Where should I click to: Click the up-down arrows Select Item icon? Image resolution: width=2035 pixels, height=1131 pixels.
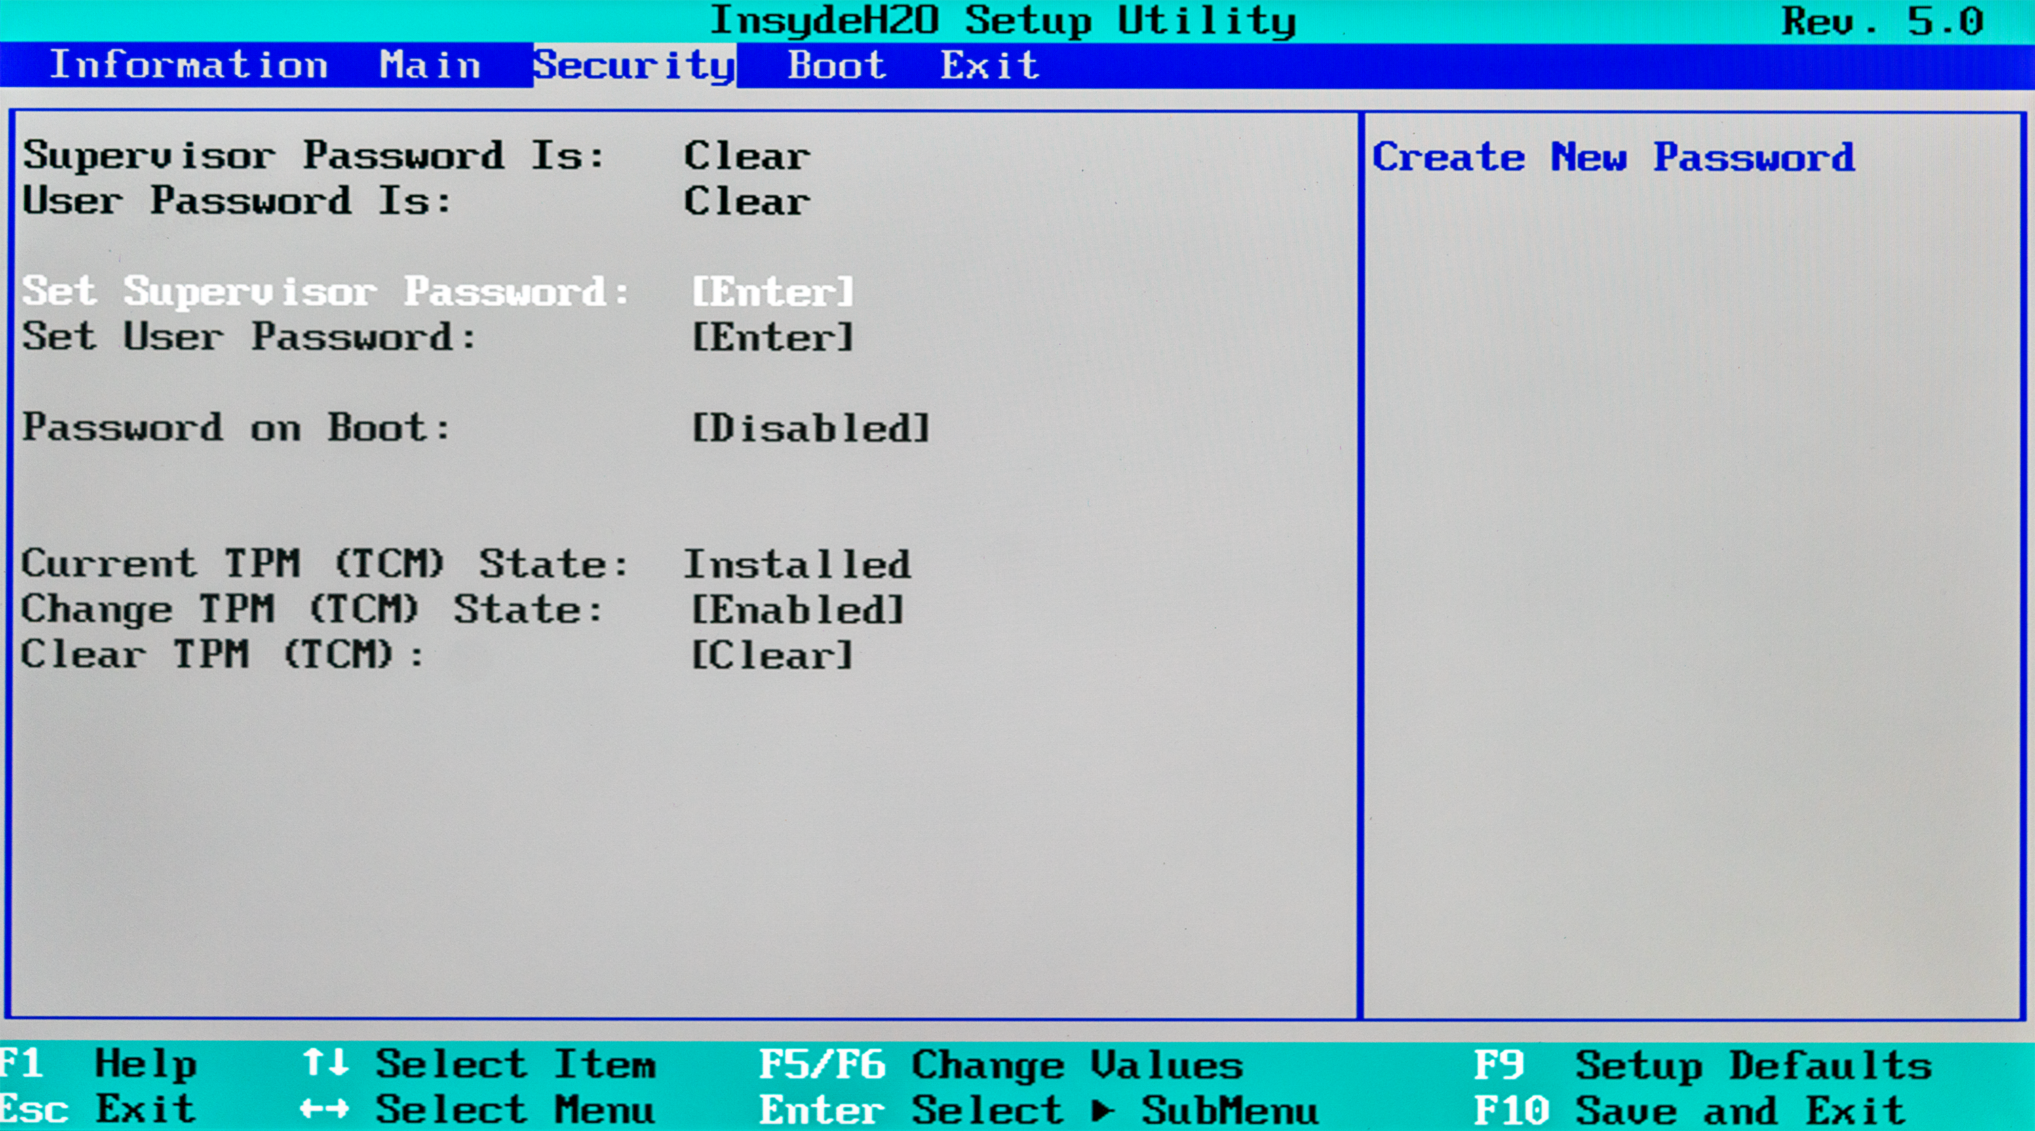[326, 1063]
